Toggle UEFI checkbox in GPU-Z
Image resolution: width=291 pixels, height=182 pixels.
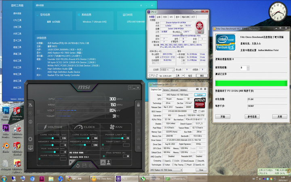click(200, 111)
